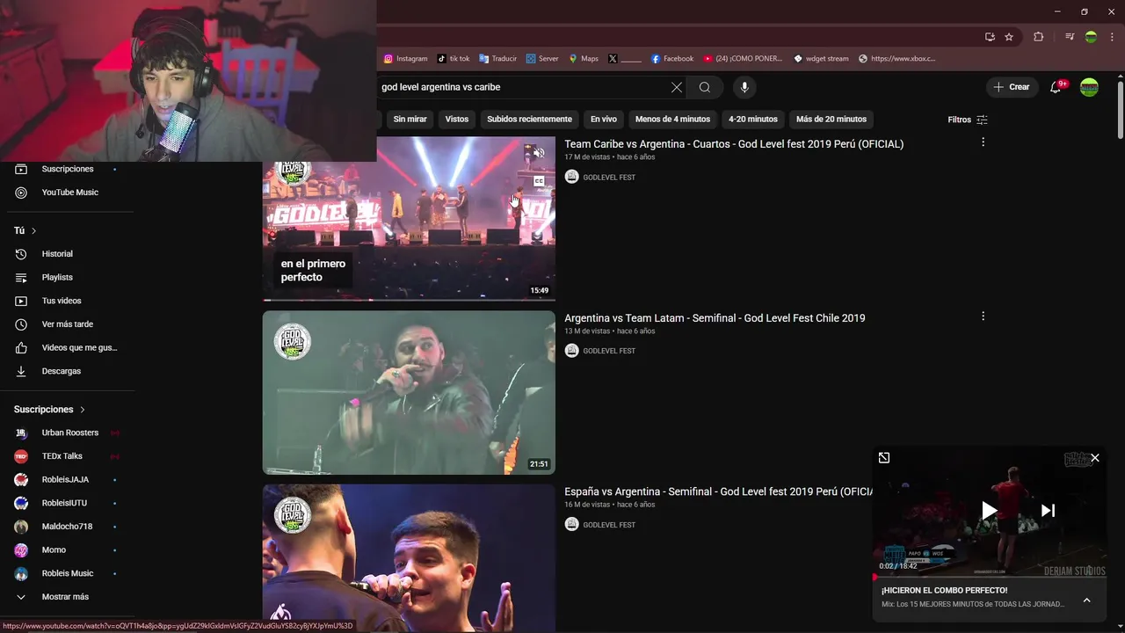
Task: Expand the Tú section
Action: click(x=25, y=230)
